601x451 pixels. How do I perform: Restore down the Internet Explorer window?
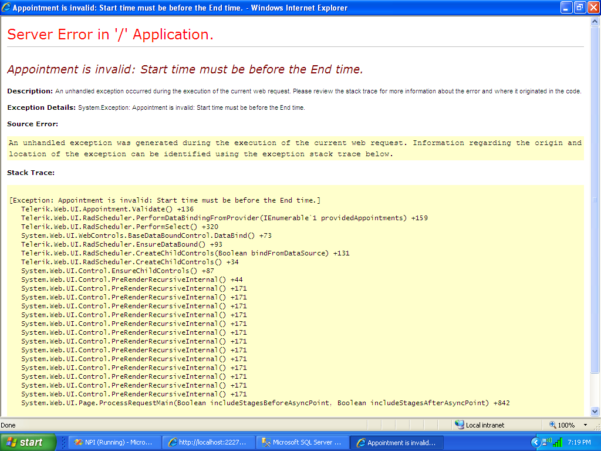coord(579,7)
